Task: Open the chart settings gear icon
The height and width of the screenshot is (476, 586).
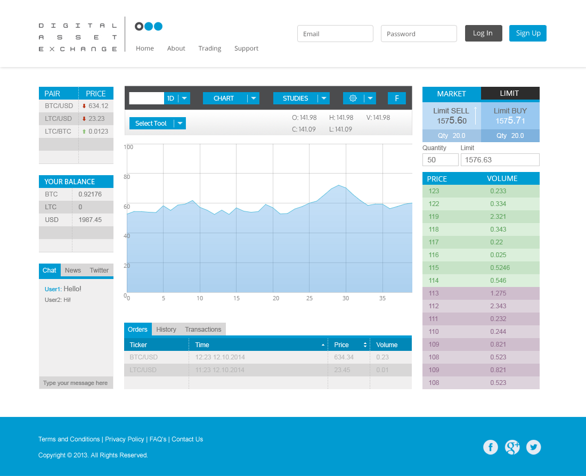Action: 353,98
